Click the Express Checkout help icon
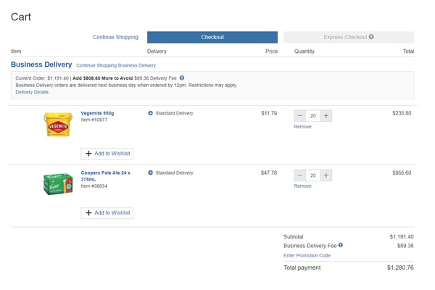 tap(371, 37)
